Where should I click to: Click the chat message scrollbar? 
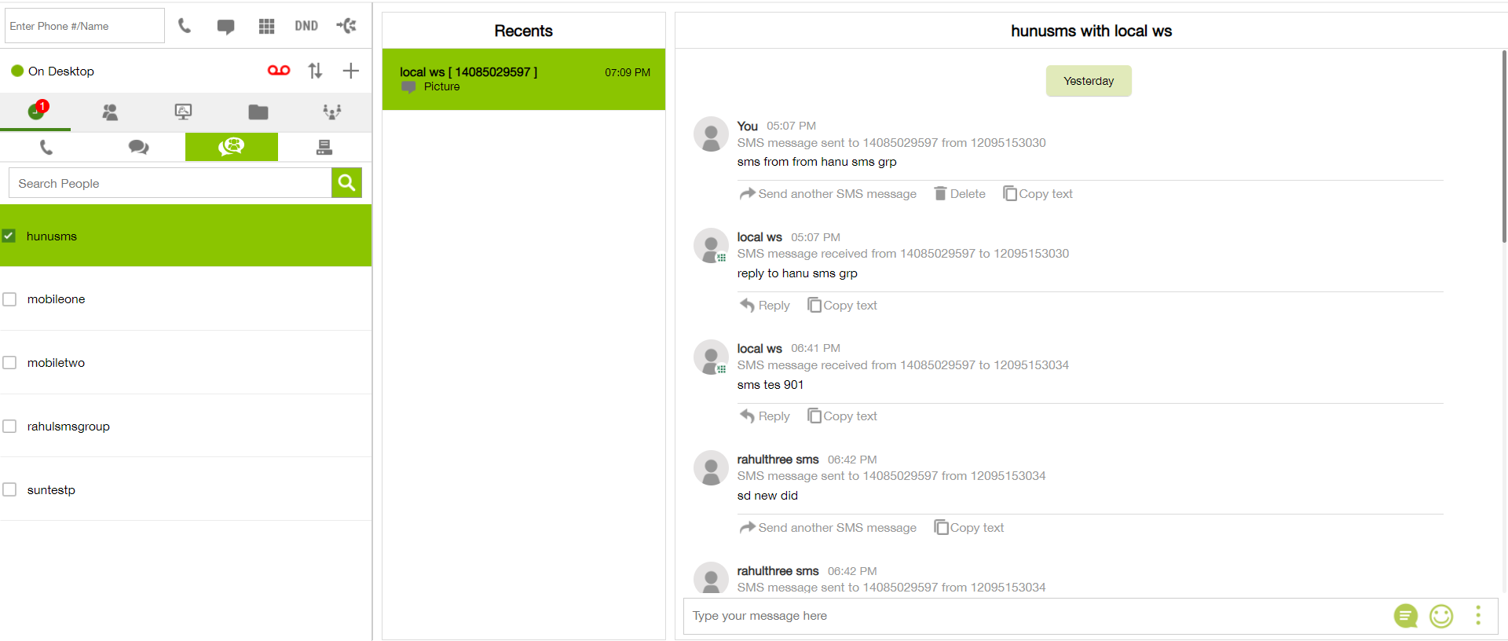(1503, 148)
